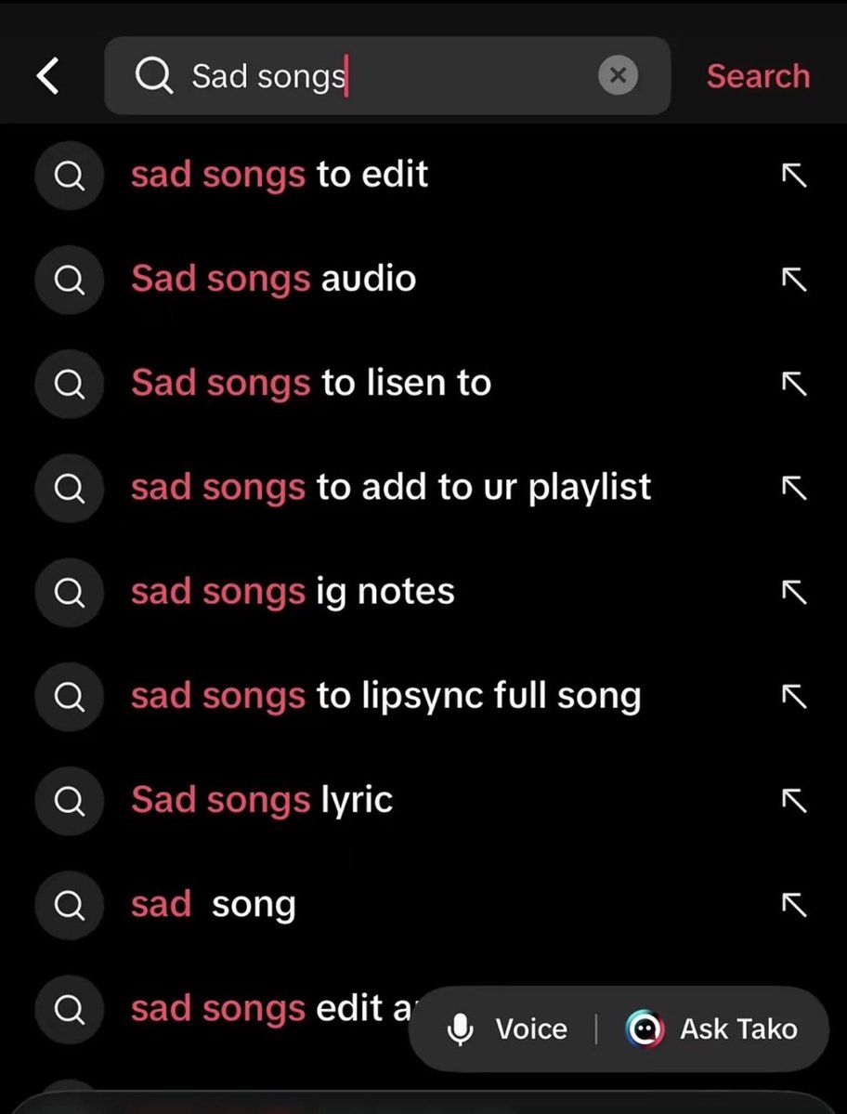
Task: Tap magnifier icon beside 'ig notes'
Action: pyautogui.click(x=70, y=592)
